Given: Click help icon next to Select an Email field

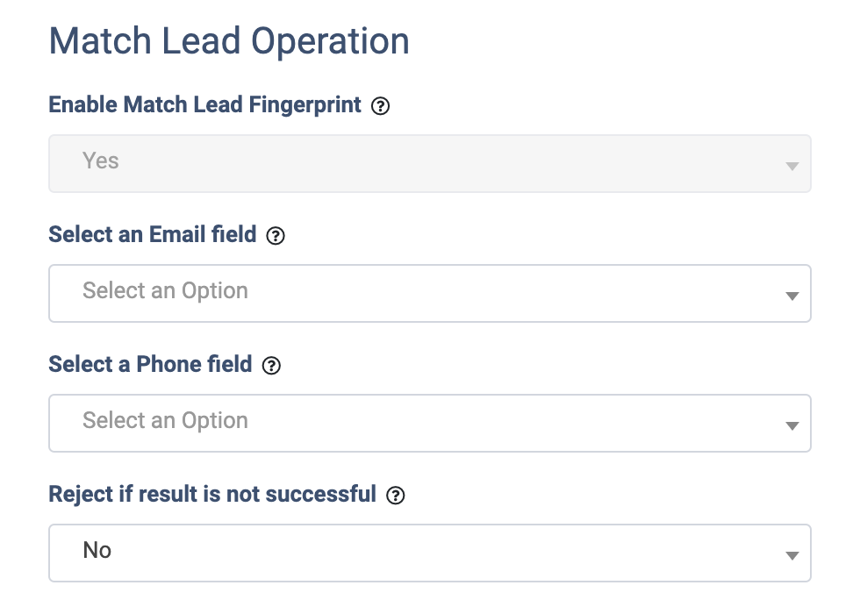Looking at the screenshot, I should coord(276,236).
